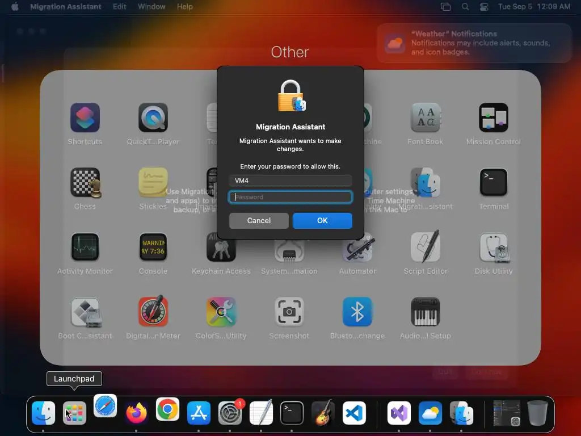
Task: Launch Chess app
Action: tap(85, 182)
